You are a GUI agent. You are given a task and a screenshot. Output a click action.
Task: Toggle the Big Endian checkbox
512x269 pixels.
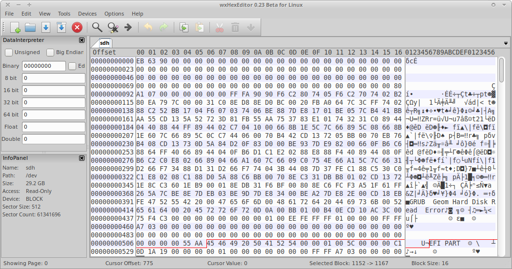click(50, 52)
